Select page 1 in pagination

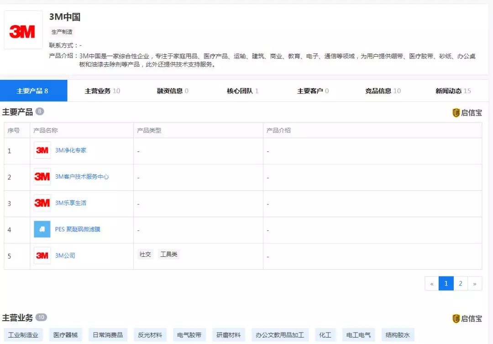tap(446, 283)
